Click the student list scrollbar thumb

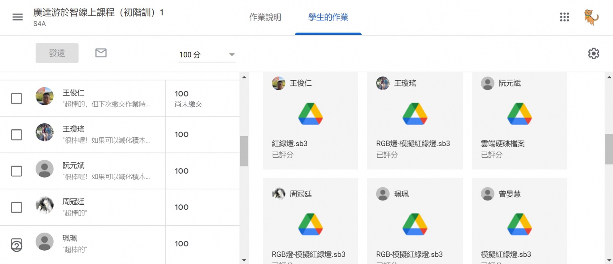point(244,151)
